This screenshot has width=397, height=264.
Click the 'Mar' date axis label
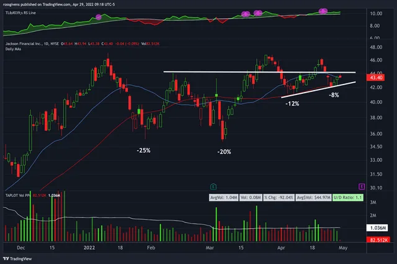tap(210, 248)
